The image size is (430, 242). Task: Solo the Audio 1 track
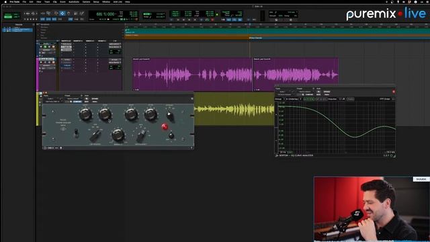[49, 47]
